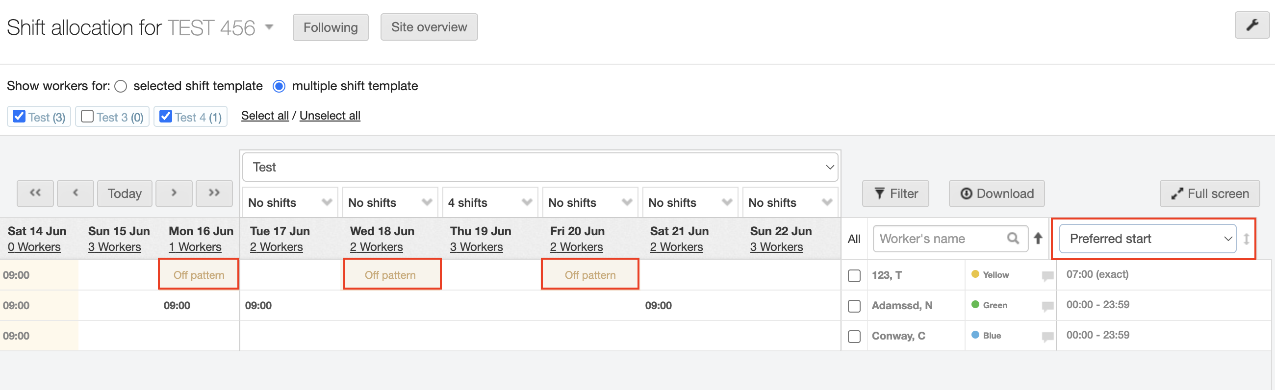The width and height of the screenshot is (1275, 390).
Task: Click the search magnifier in worker name field
Action: pos(1013,238)
